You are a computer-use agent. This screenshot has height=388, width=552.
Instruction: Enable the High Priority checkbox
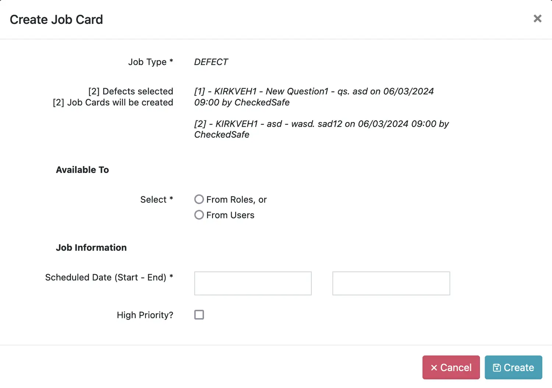(199, 315)
